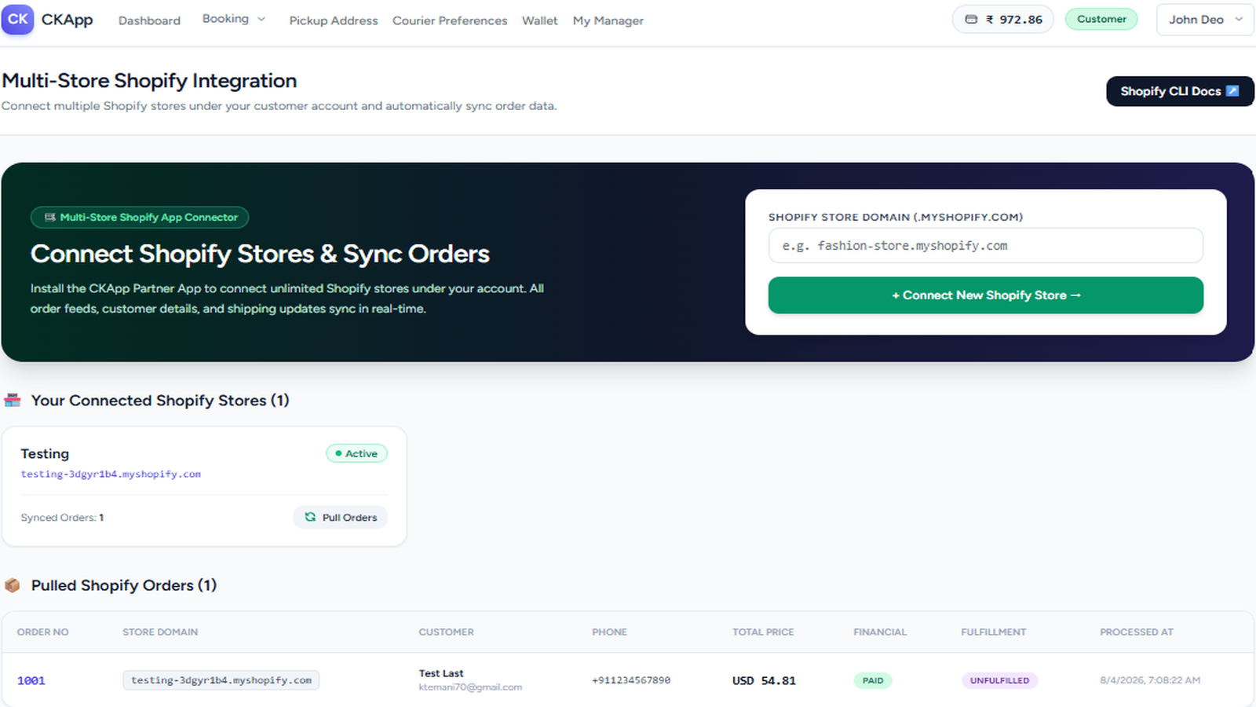Click the Connect Shopify Stores & Sync Orders heading
Screen dimensions: 1256x707
[260, 254]
